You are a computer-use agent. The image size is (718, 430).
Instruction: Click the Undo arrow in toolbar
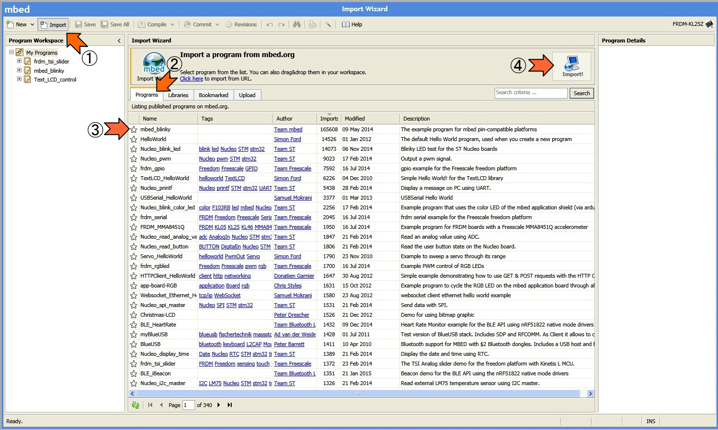coord(270,24)
